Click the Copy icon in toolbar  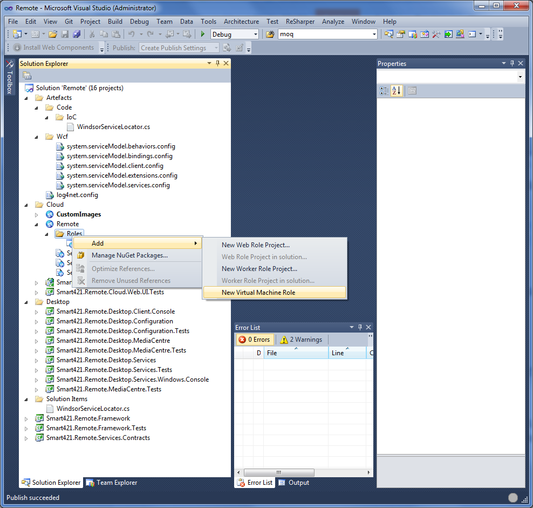tap(104, 34)
